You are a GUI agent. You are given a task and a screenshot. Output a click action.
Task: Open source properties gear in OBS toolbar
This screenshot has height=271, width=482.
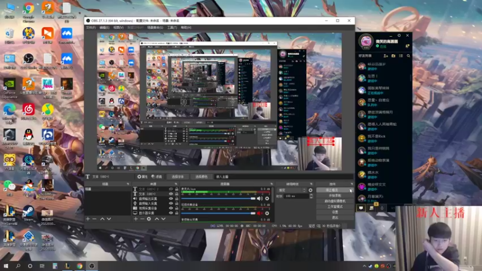point(142,176)
